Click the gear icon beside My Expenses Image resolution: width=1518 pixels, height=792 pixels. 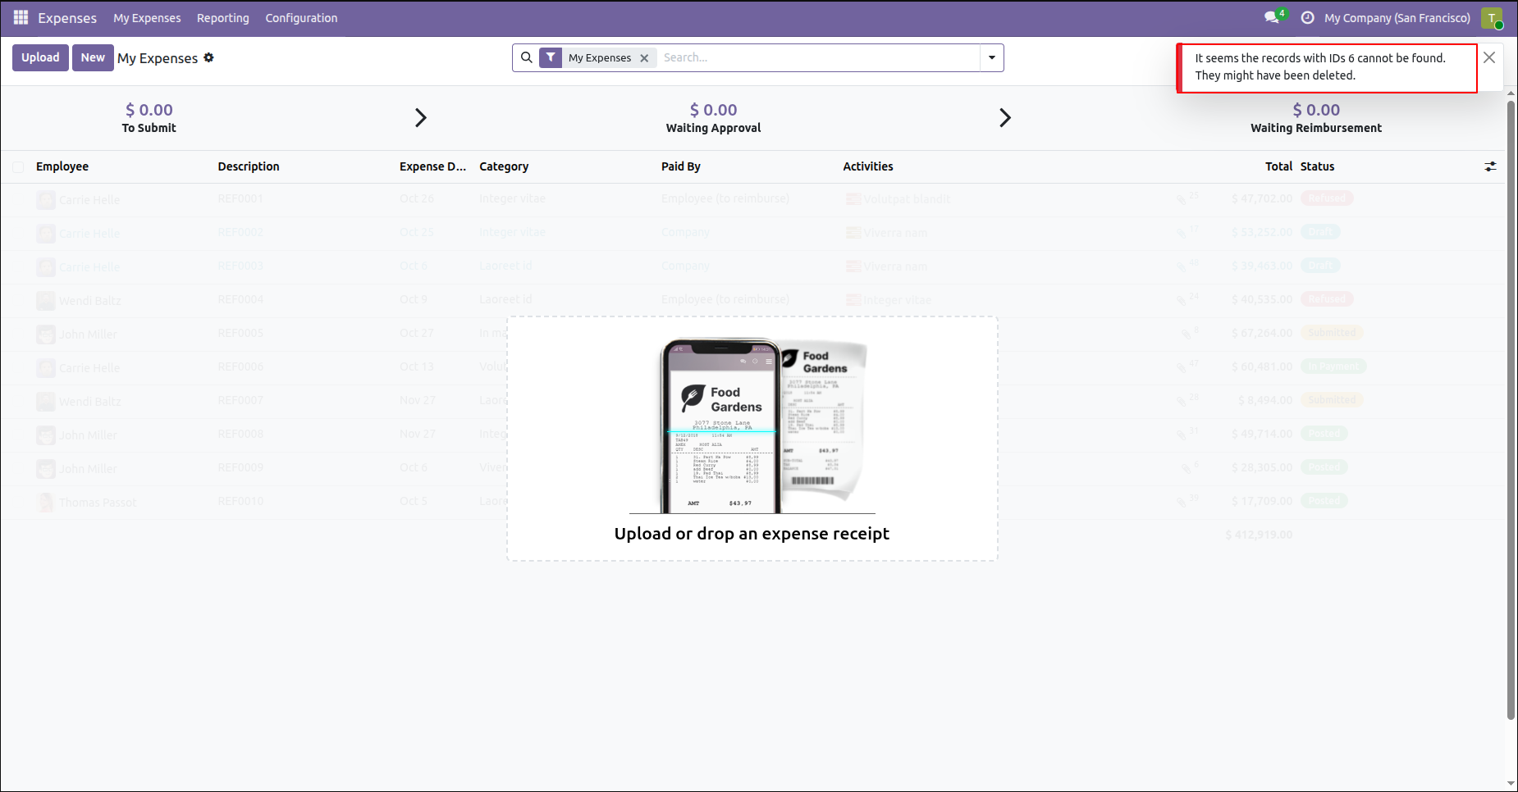(208, 57)
